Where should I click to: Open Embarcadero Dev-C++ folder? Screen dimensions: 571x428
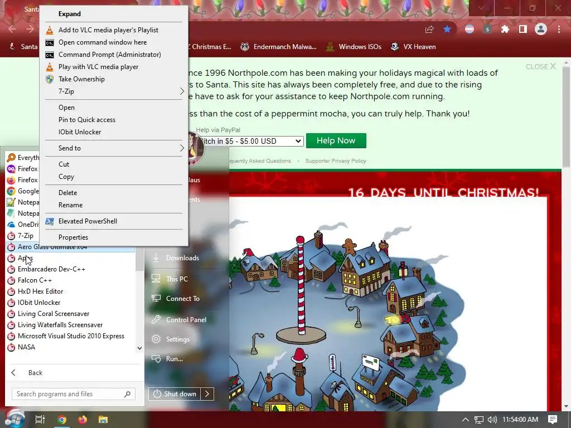51,269
